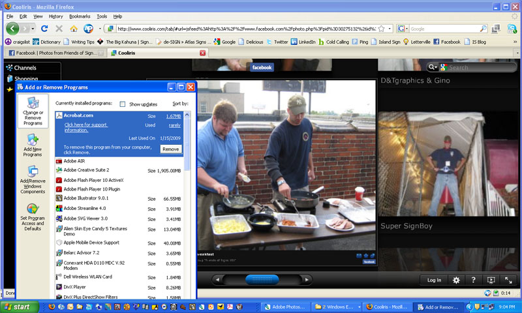Open the Dictionary bookmark

coord(46,42)
